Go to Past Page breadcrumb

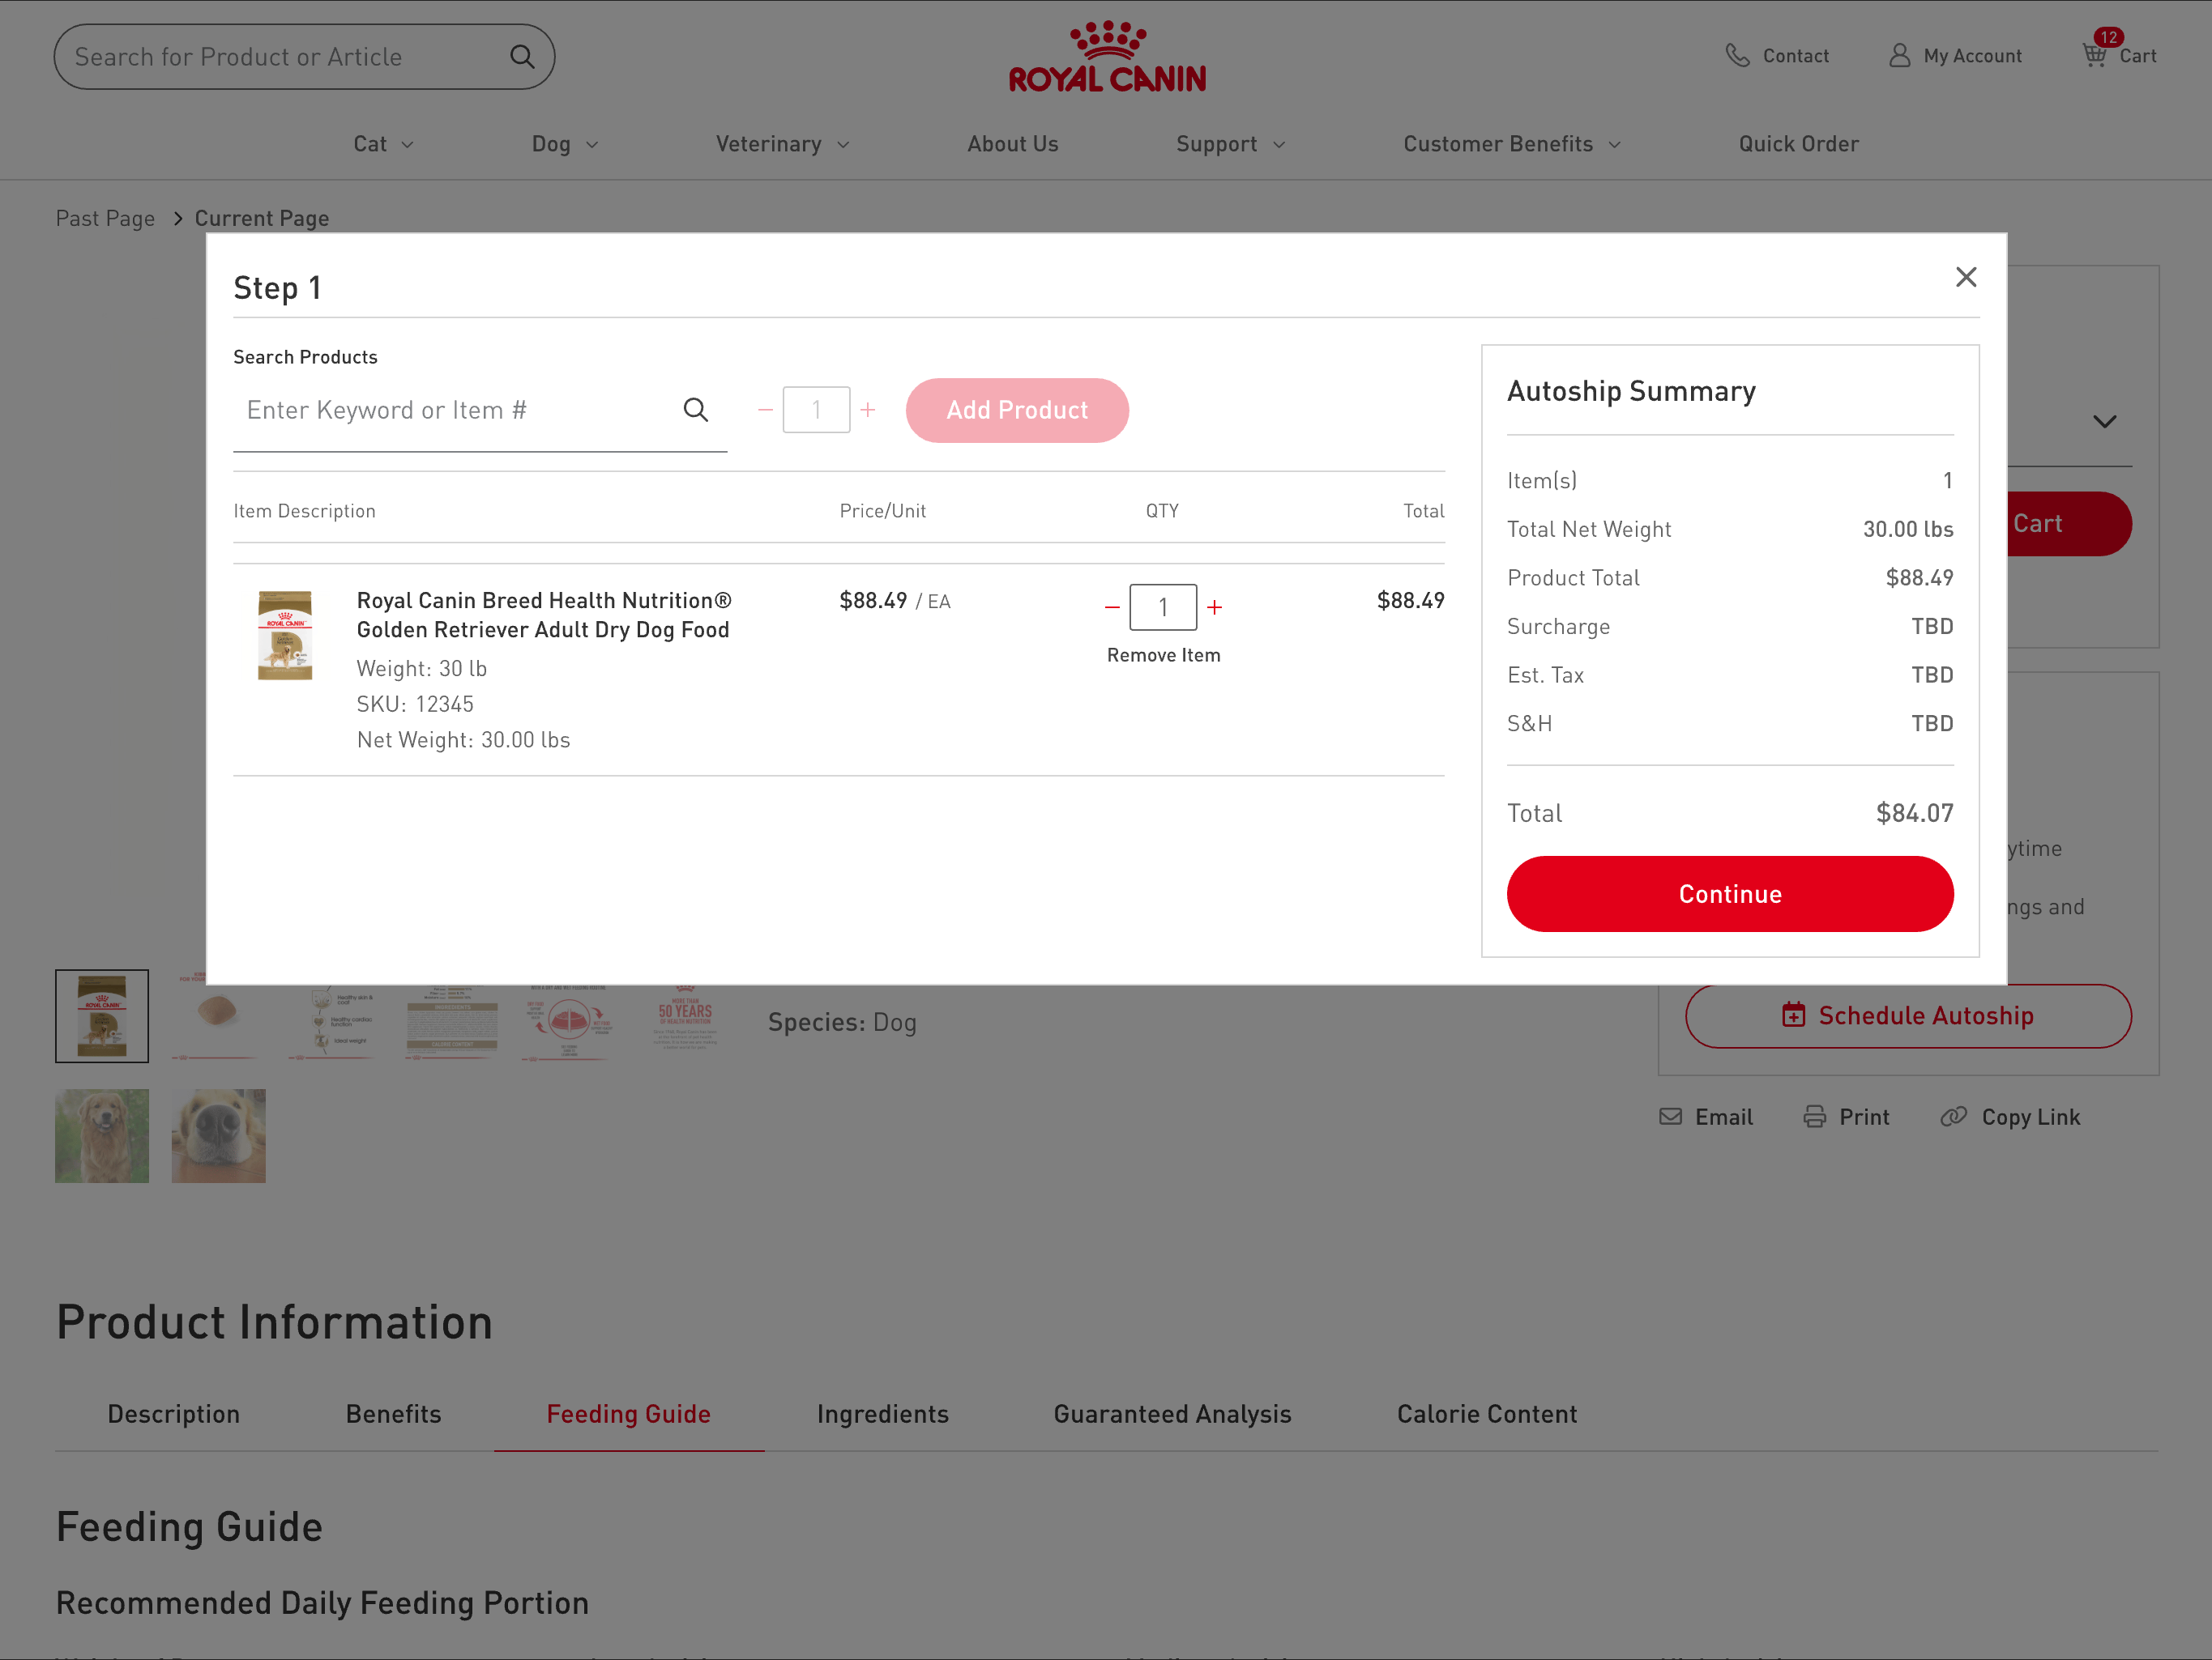click(x=105, y=218)
